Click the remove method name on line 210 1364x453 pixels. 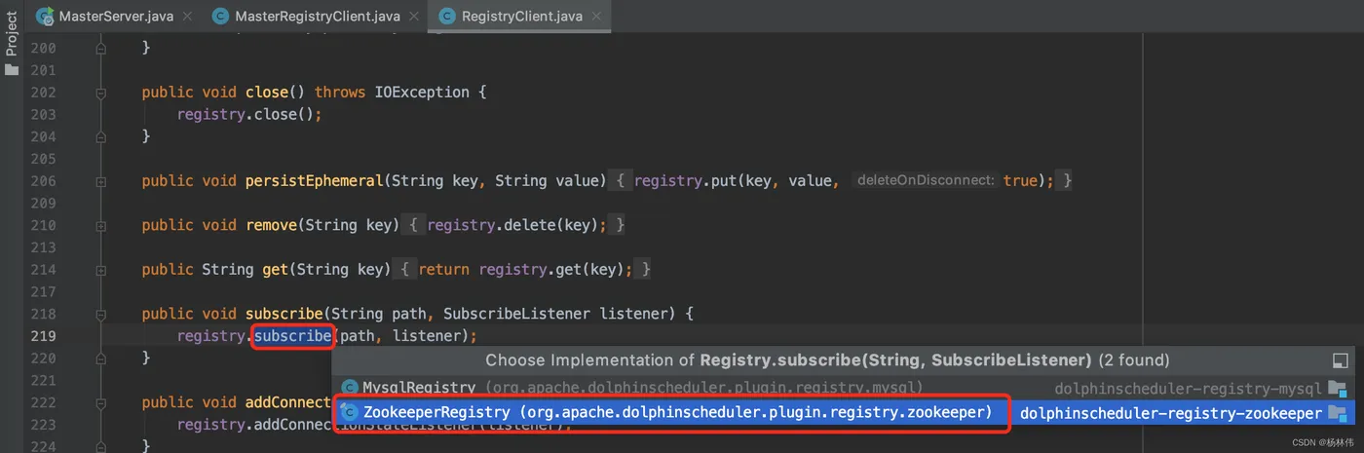tap(271, 225)
